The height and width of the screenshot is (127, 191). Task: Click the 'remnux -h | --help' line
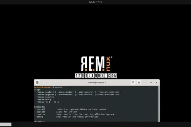coord(48,102)
